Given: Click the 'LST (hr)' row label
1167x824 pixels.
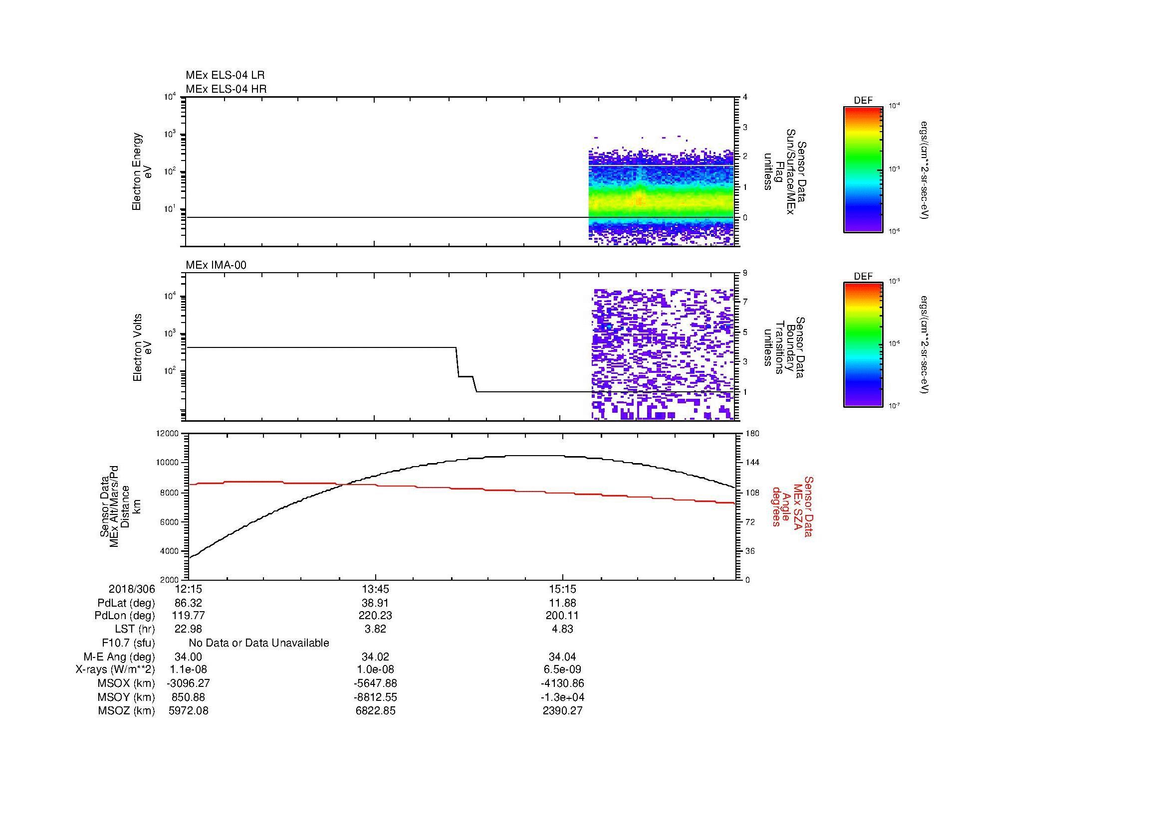Looking at the screenshot, I should point(134,629).
